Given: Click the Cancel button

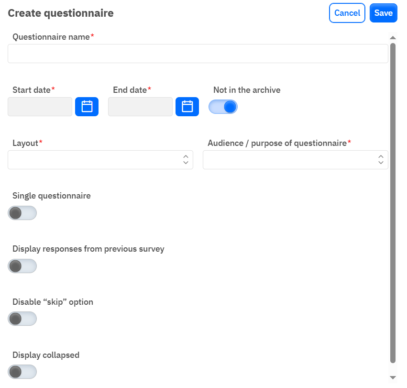Looking at the screenshot, I should [x=347, y=13].
